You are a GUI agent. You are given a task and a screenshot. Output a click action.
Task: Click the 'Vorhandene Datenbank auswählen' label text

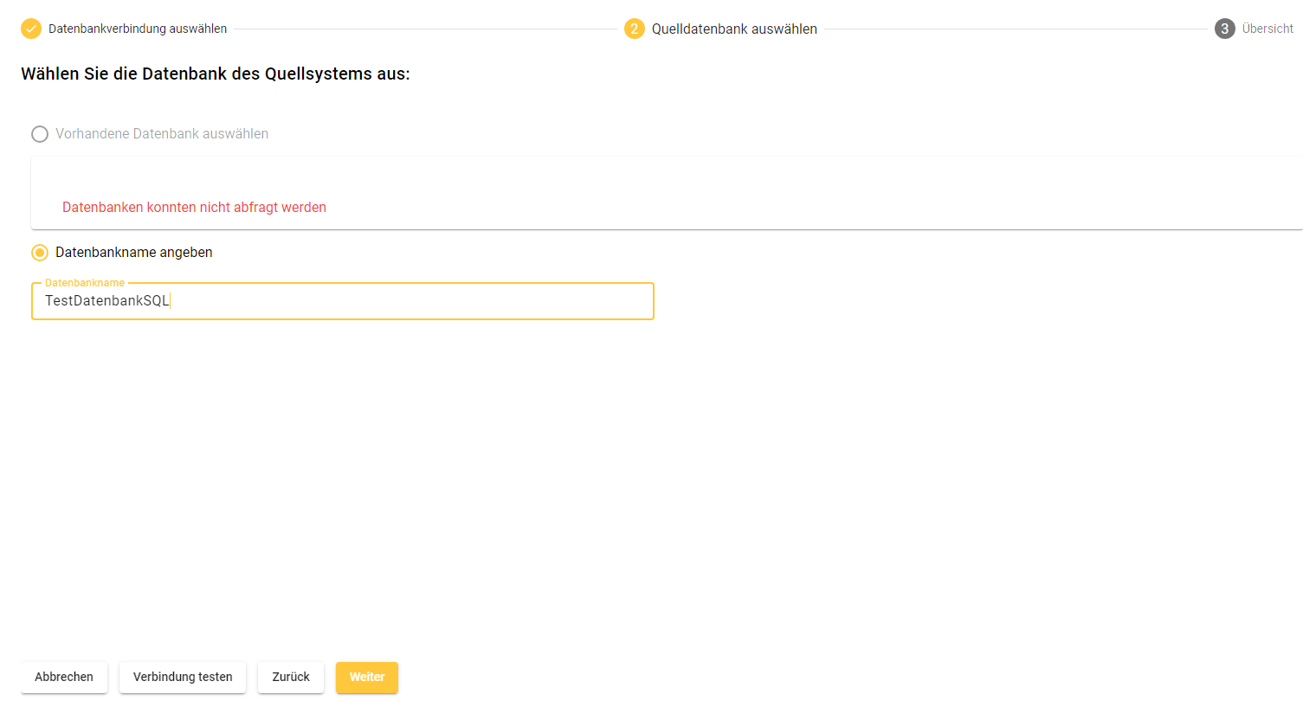point(162,134)
